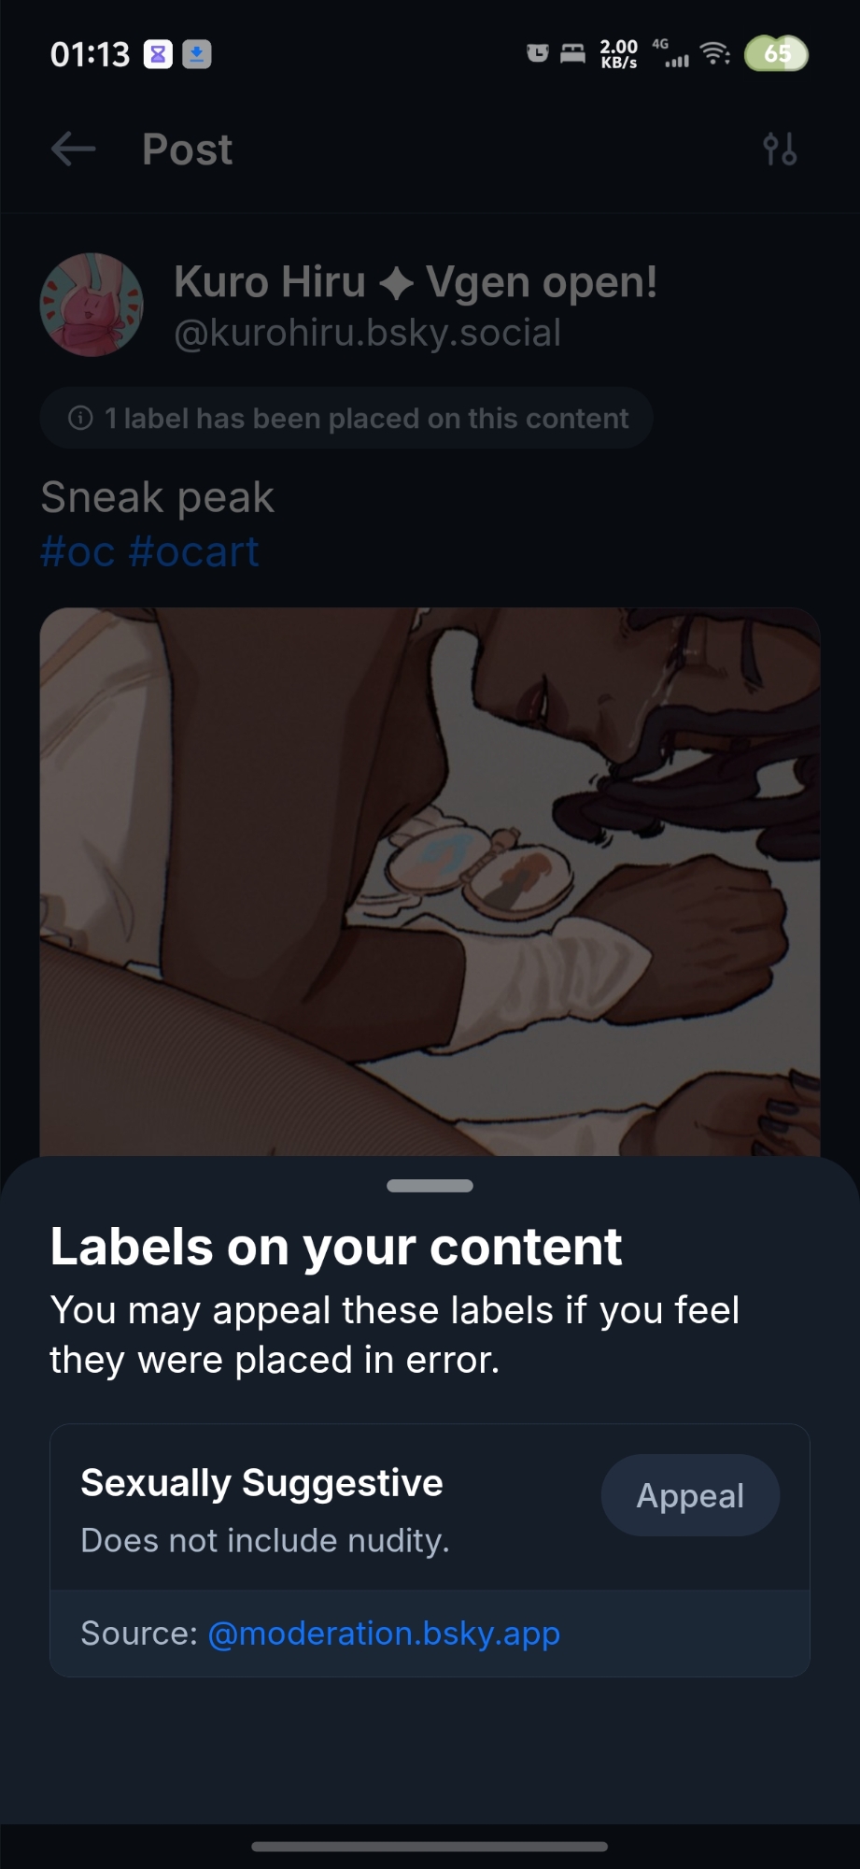Tap the @kurohiru.bsky.social handle
860x1869 pixels.
[367, 333]
